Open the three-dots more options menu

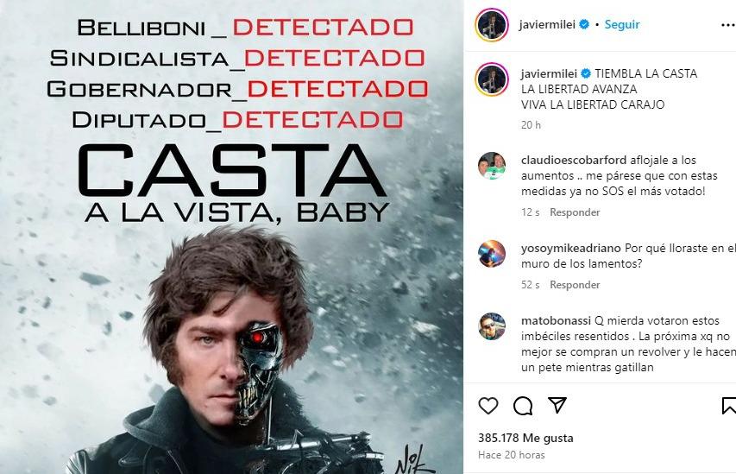tap(728, 25)
